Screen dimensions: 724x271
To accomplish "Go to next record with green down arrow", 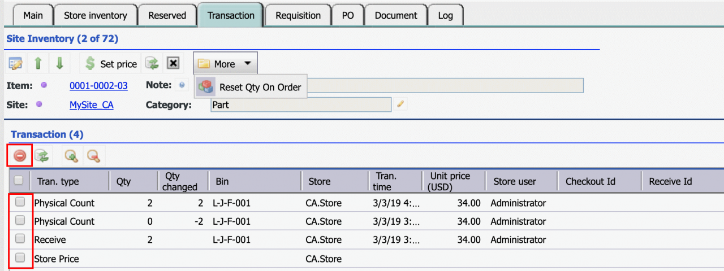I will point(59,63).
